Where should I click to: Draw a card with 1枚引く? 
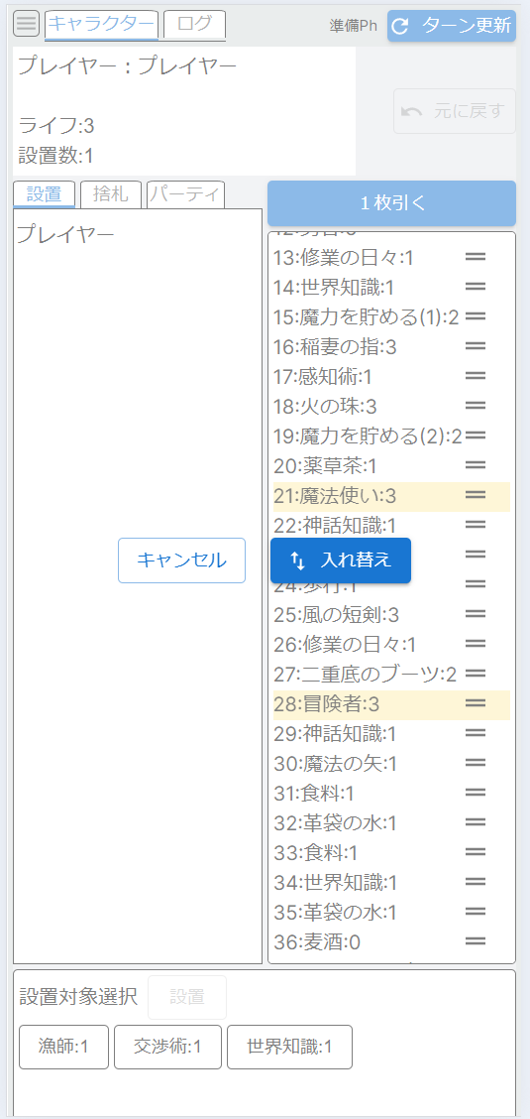391,203
